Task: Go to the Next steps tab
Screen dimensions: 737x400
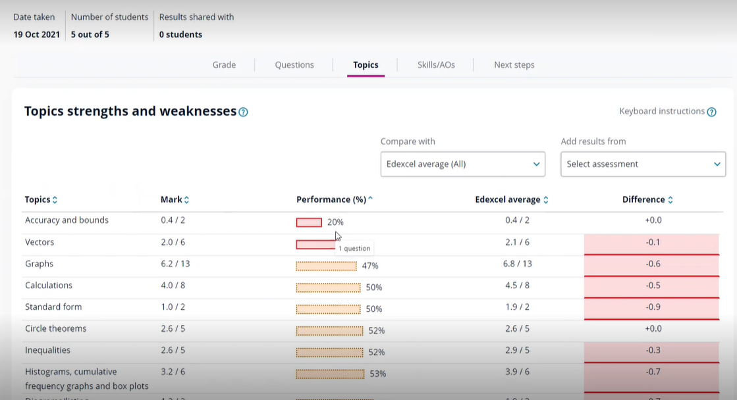Action: (x=514, y=65)
